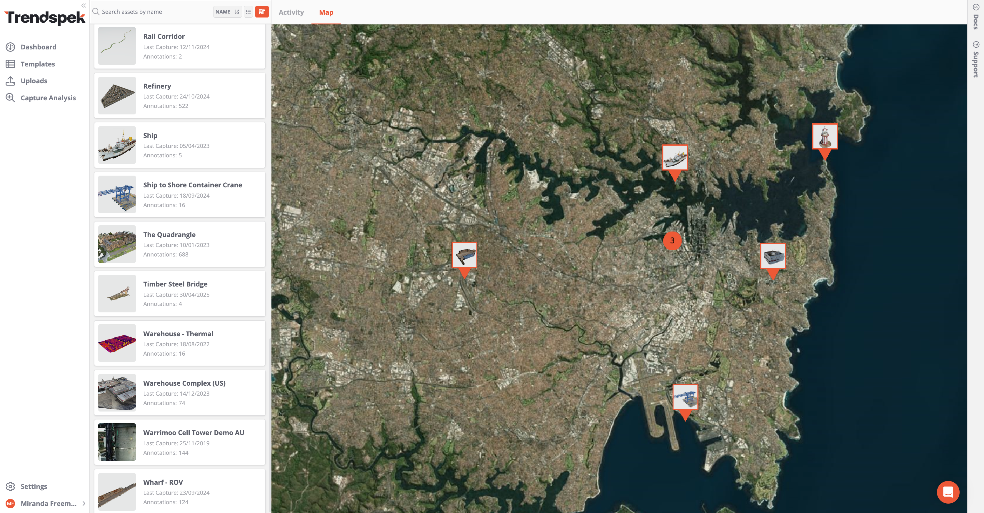Toggle the orange card view button

[x=262, y=12]
